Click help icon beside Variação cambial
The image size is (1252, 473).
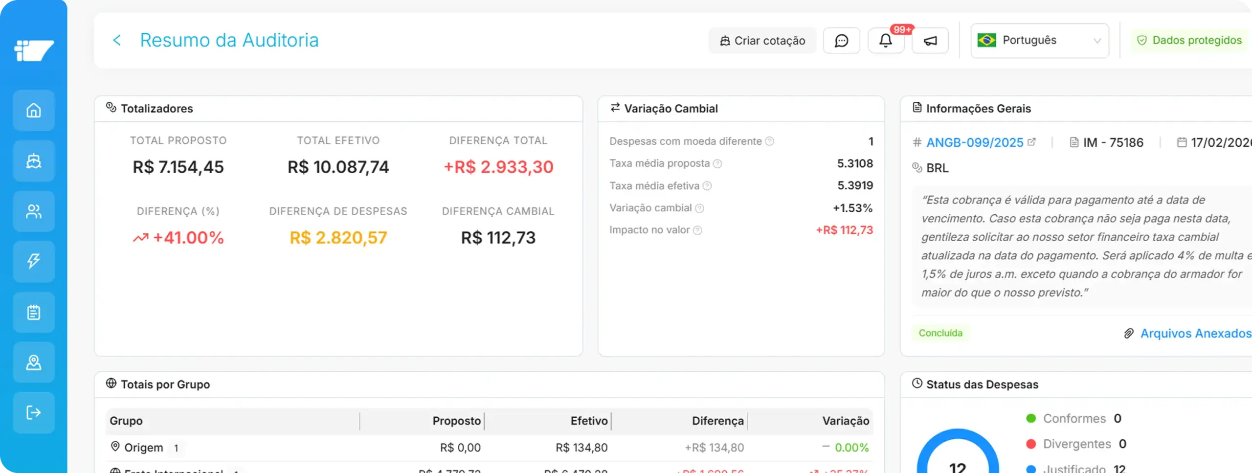[699, 208]
